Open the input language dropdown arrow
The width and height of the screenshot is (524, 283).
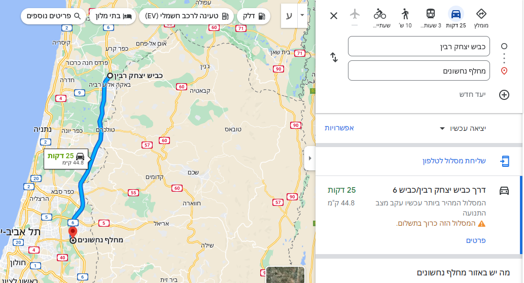(x=302, y=15)
